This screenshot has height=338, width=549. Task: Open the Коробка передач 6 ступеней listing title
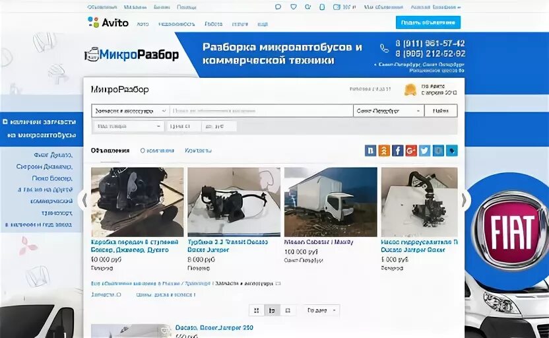(x=135, y=246)
